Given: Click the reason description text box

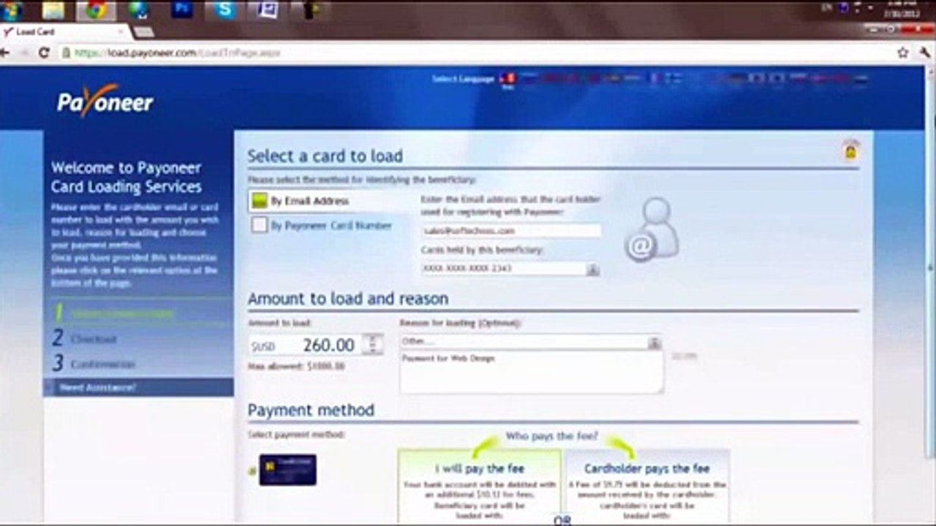Looking at the screenshot, I should [532, 372].
